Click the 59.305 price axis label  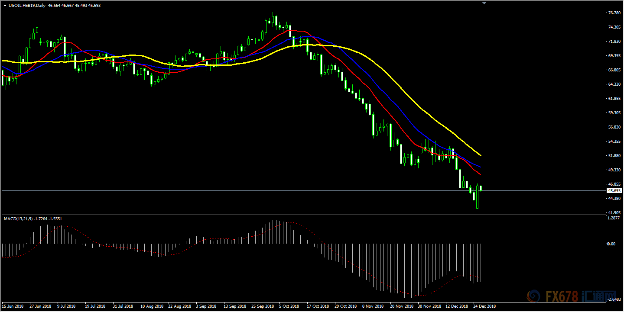(x=614, y=113)
